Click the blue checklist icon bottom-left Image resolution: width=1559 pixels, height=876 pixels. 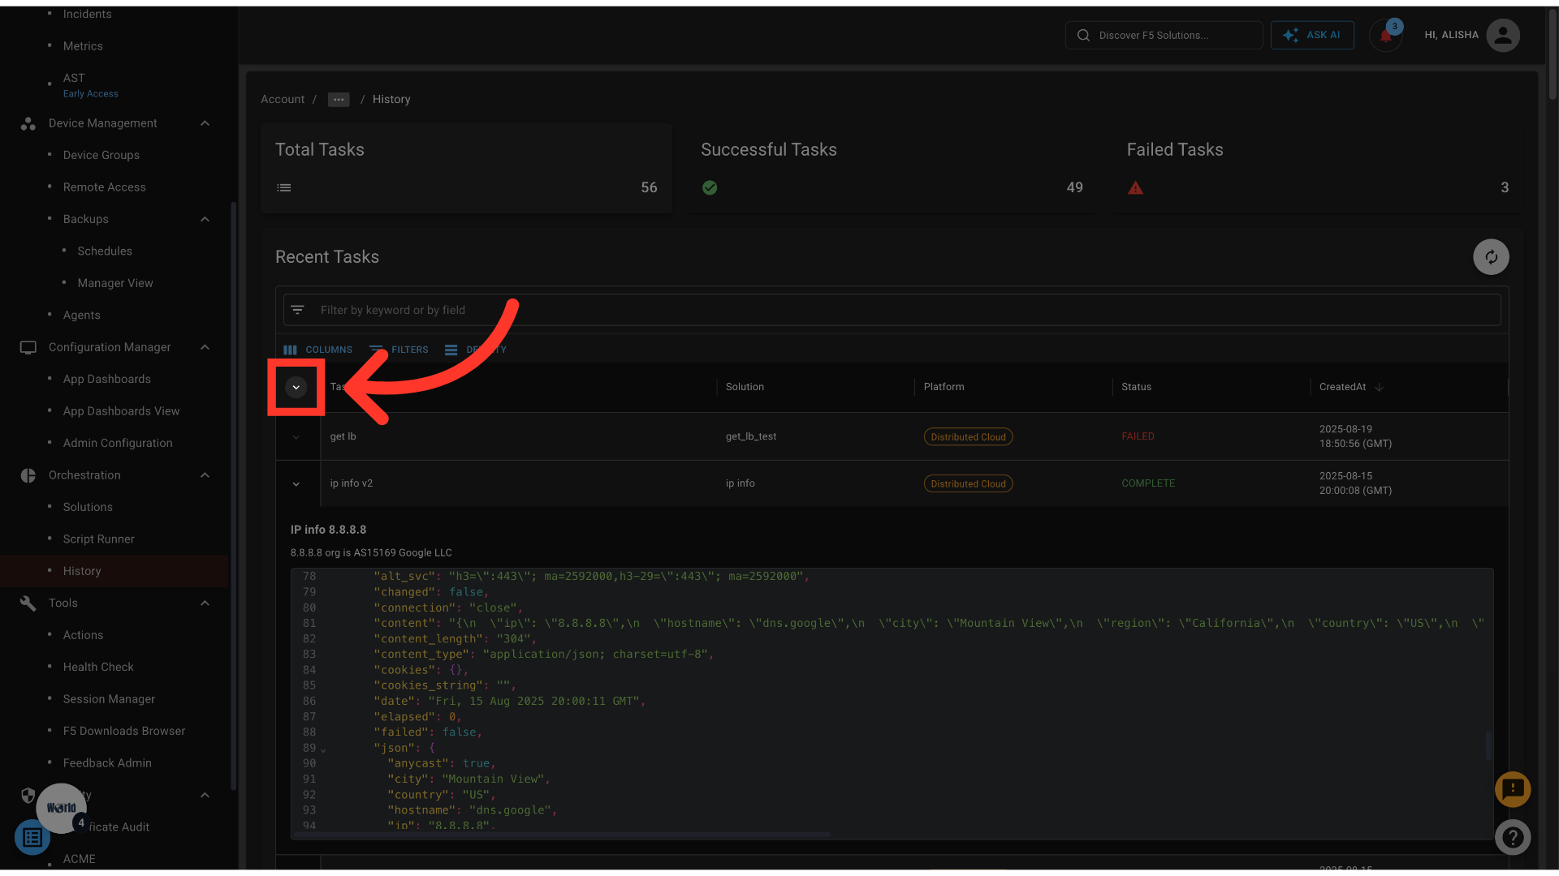32,837
